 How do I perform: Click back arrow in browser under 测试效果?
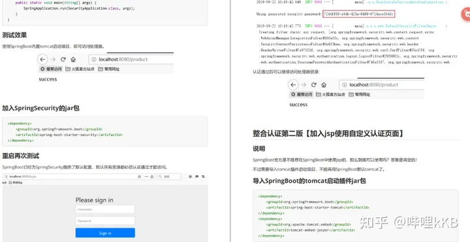(x=42, y=59)
